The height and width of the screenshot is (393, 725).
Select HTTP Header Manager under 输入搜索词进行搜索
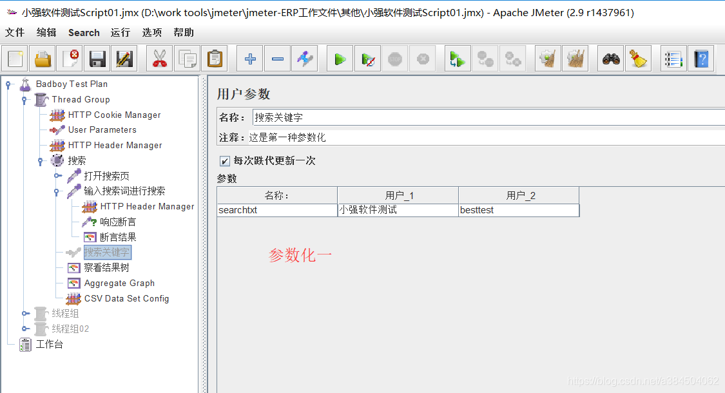click(x=147, y=206)
